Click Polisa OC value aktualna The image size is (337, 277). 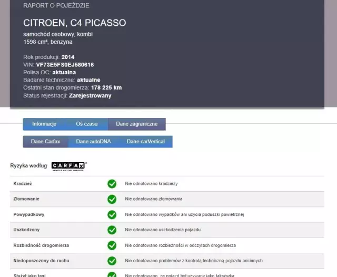(x=64, y=73)
